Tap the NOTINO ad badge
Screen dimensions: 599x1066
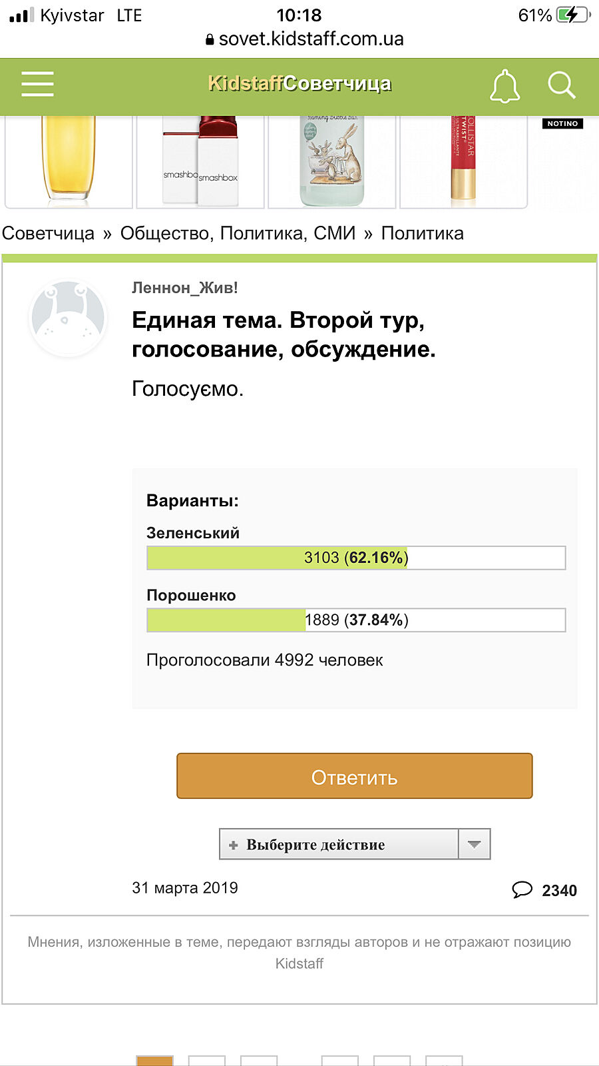[562, 124]
